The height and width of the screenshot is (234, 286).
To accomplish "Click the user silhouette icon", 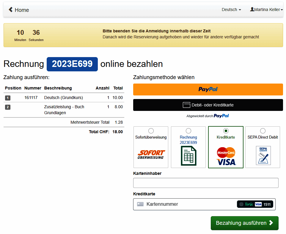I will [252, 9].
